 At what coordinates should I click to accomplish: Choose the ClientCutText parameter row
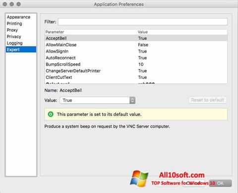[x=136, y=77]
